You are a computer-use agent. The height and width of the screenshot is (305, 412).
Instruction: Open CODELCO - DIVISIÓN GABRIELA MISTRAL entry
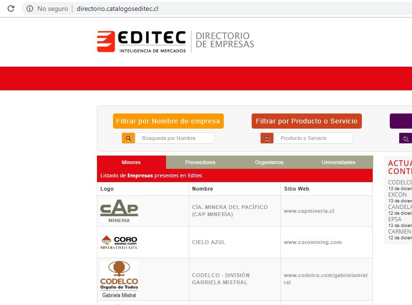221,279
